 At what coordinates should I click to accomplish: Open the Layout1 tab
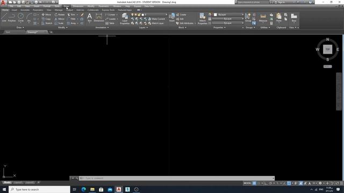18,182
